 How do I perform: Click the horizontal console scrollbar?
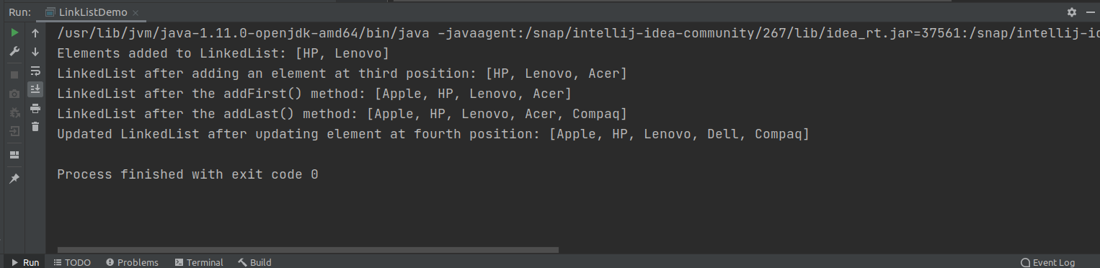[x=308, y=250]
